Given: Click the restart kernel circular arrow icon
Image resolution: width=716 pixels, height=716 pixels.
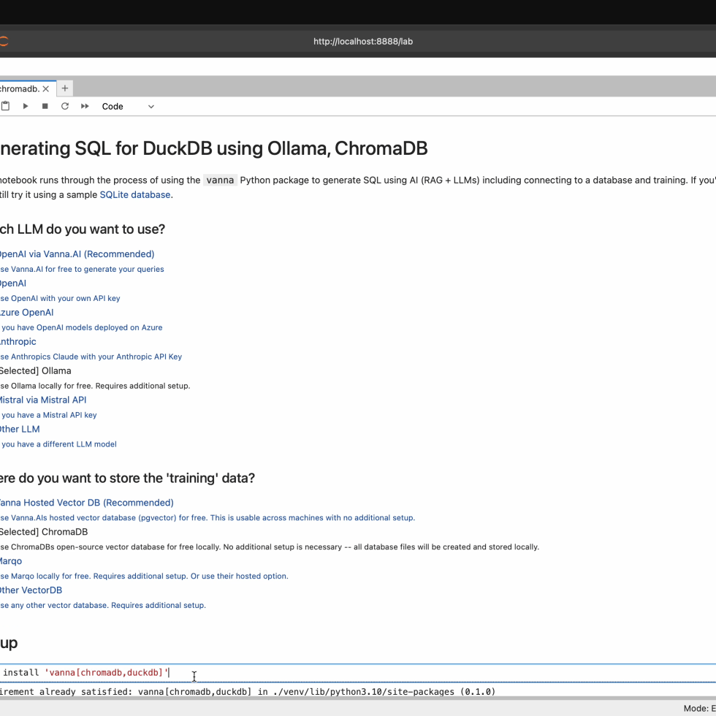Looking at the screenshot, I should 65,106.
